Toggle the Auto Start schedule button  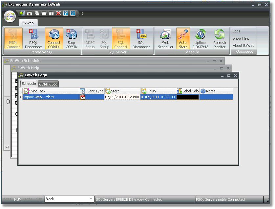183,39
